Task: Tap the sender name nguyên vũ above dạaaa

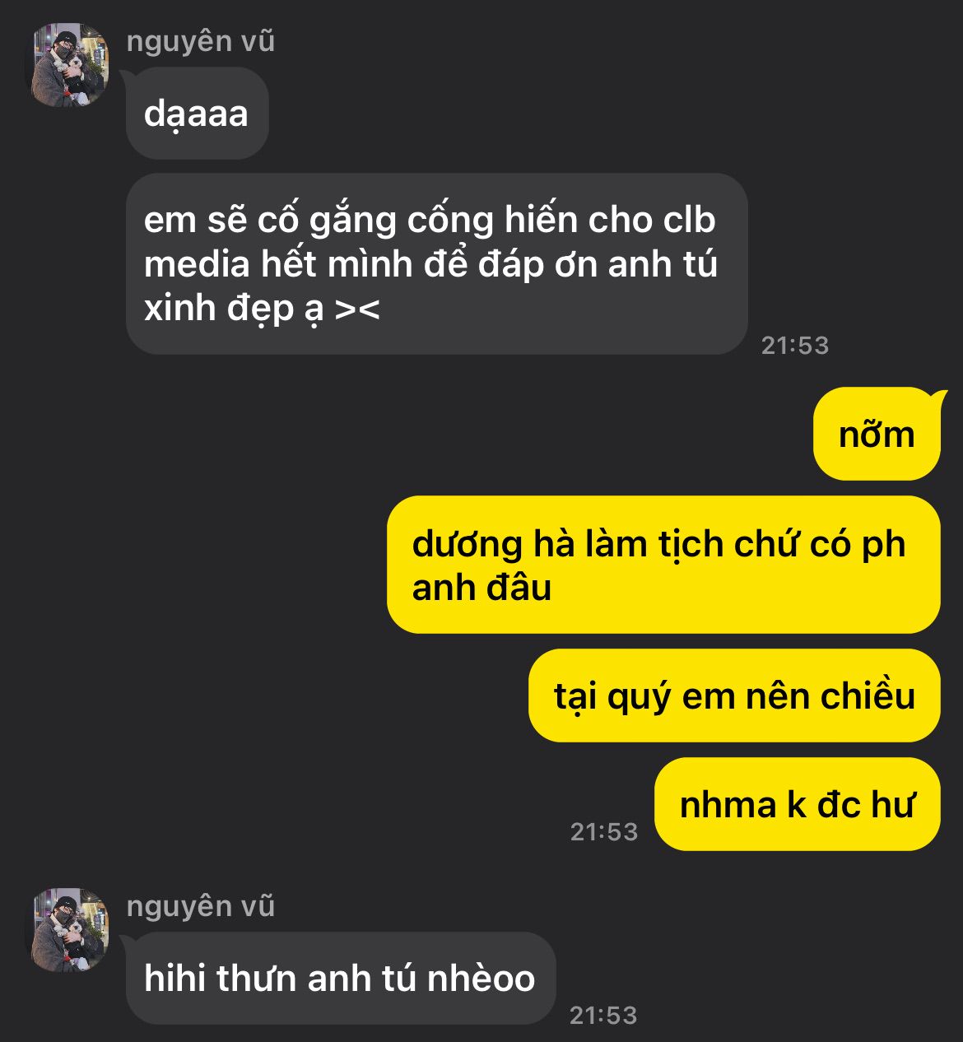Action: click(x=201, y=41)
